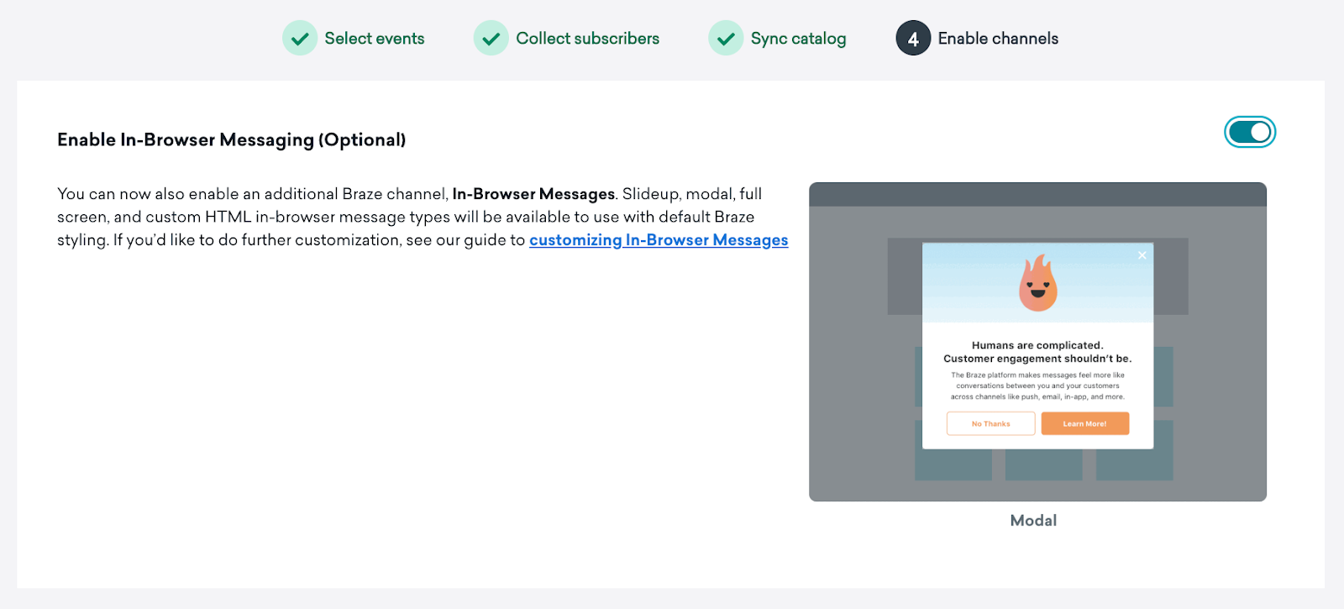Click the Learn More! button in preview
The height and width of the screenshot is (609, 1344).
1085,423
